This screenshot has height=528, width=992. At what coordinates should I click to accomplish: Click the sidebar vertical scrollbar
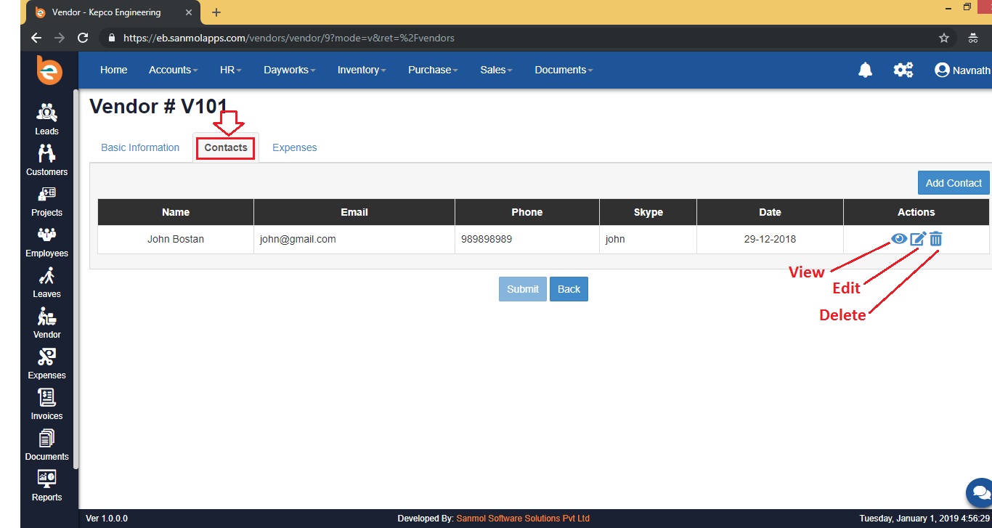click(76, 280)
